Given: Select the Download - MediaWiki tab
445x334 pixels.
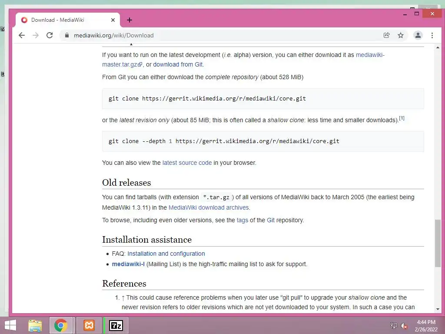Looking at the screenshot, I should tap(67, 20).
